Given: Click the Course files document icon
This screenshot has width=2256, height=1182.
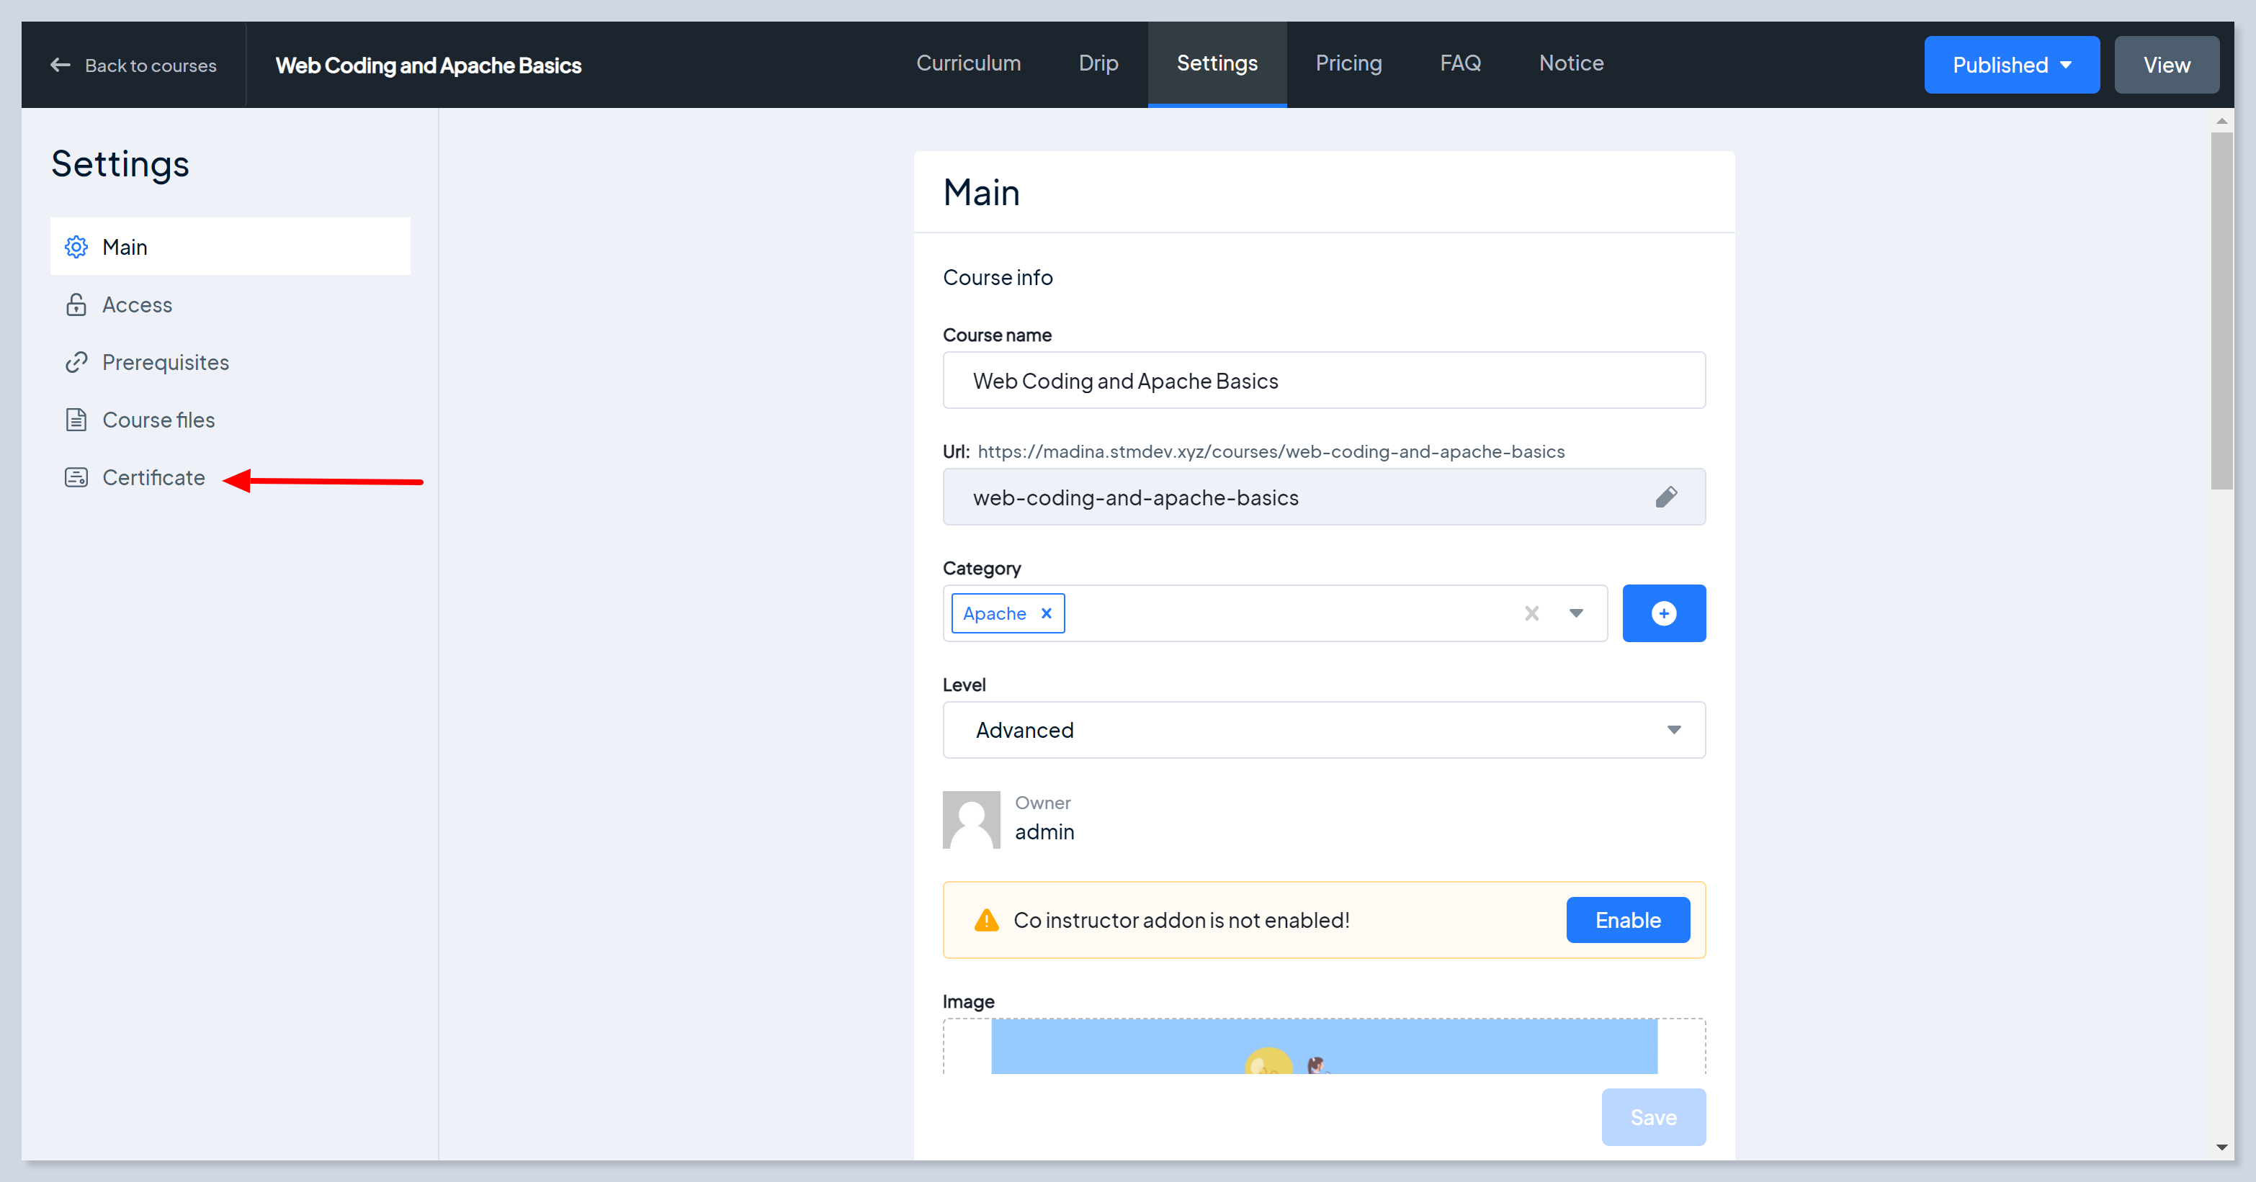Looking at the screenshot, I should coord(76,420).
